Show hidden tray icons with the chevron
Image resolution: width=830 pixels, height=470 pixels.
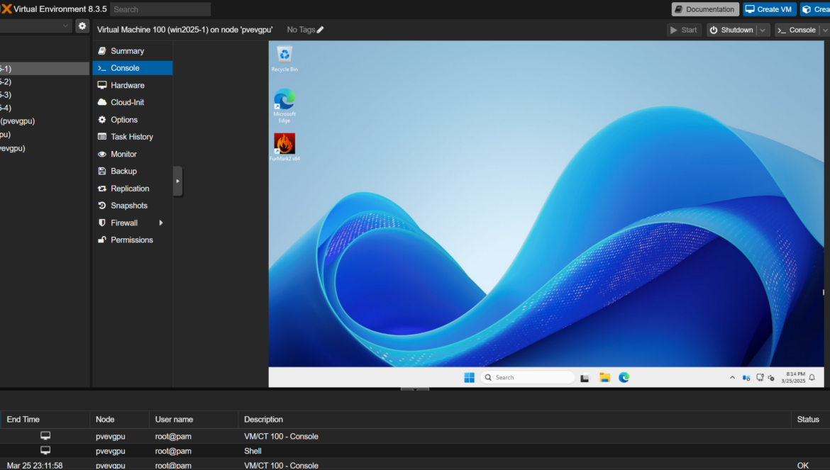point(732,377)
